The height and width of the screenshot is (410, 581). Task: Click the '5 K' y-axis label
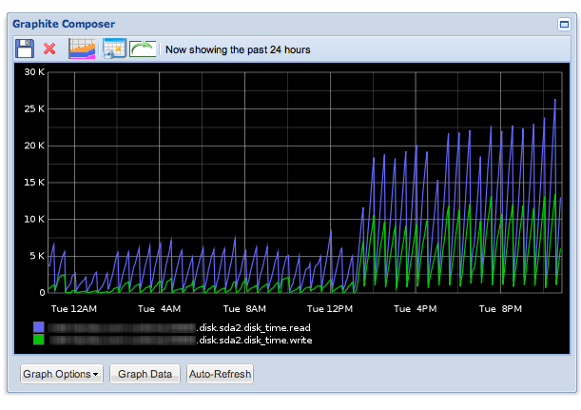click(37, 256)
